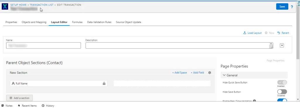Click the Page Properties heading

[234, 66]
